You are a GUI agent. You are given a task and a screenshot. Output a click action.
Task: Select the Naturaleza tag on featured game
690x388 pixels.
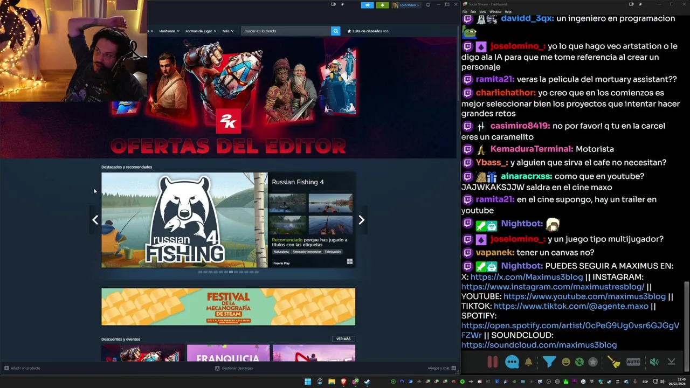click(x=281, y=252)
